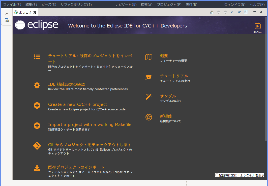
Task: Open Git からプロジェクトをチェックアウトします link
Action: click(90, 145)
